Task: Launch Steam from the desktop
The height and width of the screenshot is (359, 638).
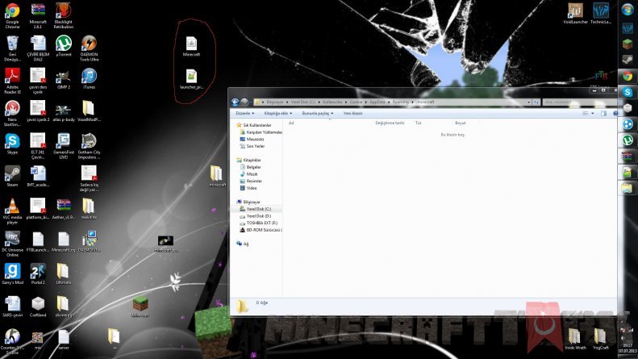Action: pos(12,176)
